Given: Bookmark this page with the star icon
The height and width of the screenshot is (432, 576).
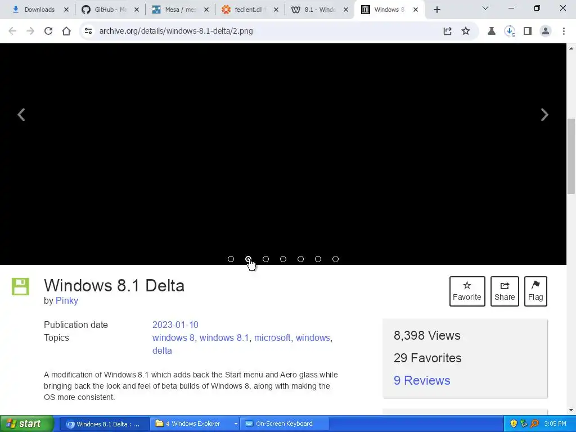Looking at the screenshot, I should pos(466,31).
